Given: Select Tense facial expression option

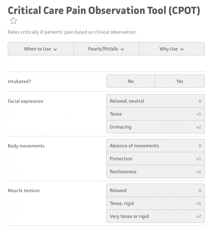Looking at the screenshot, I should tap(155, 114).
